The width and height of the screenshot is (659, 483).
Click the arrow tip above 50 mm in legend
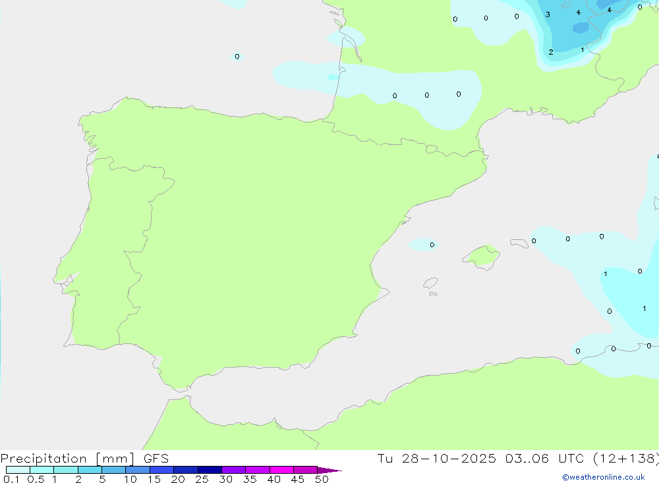point(329,470)
